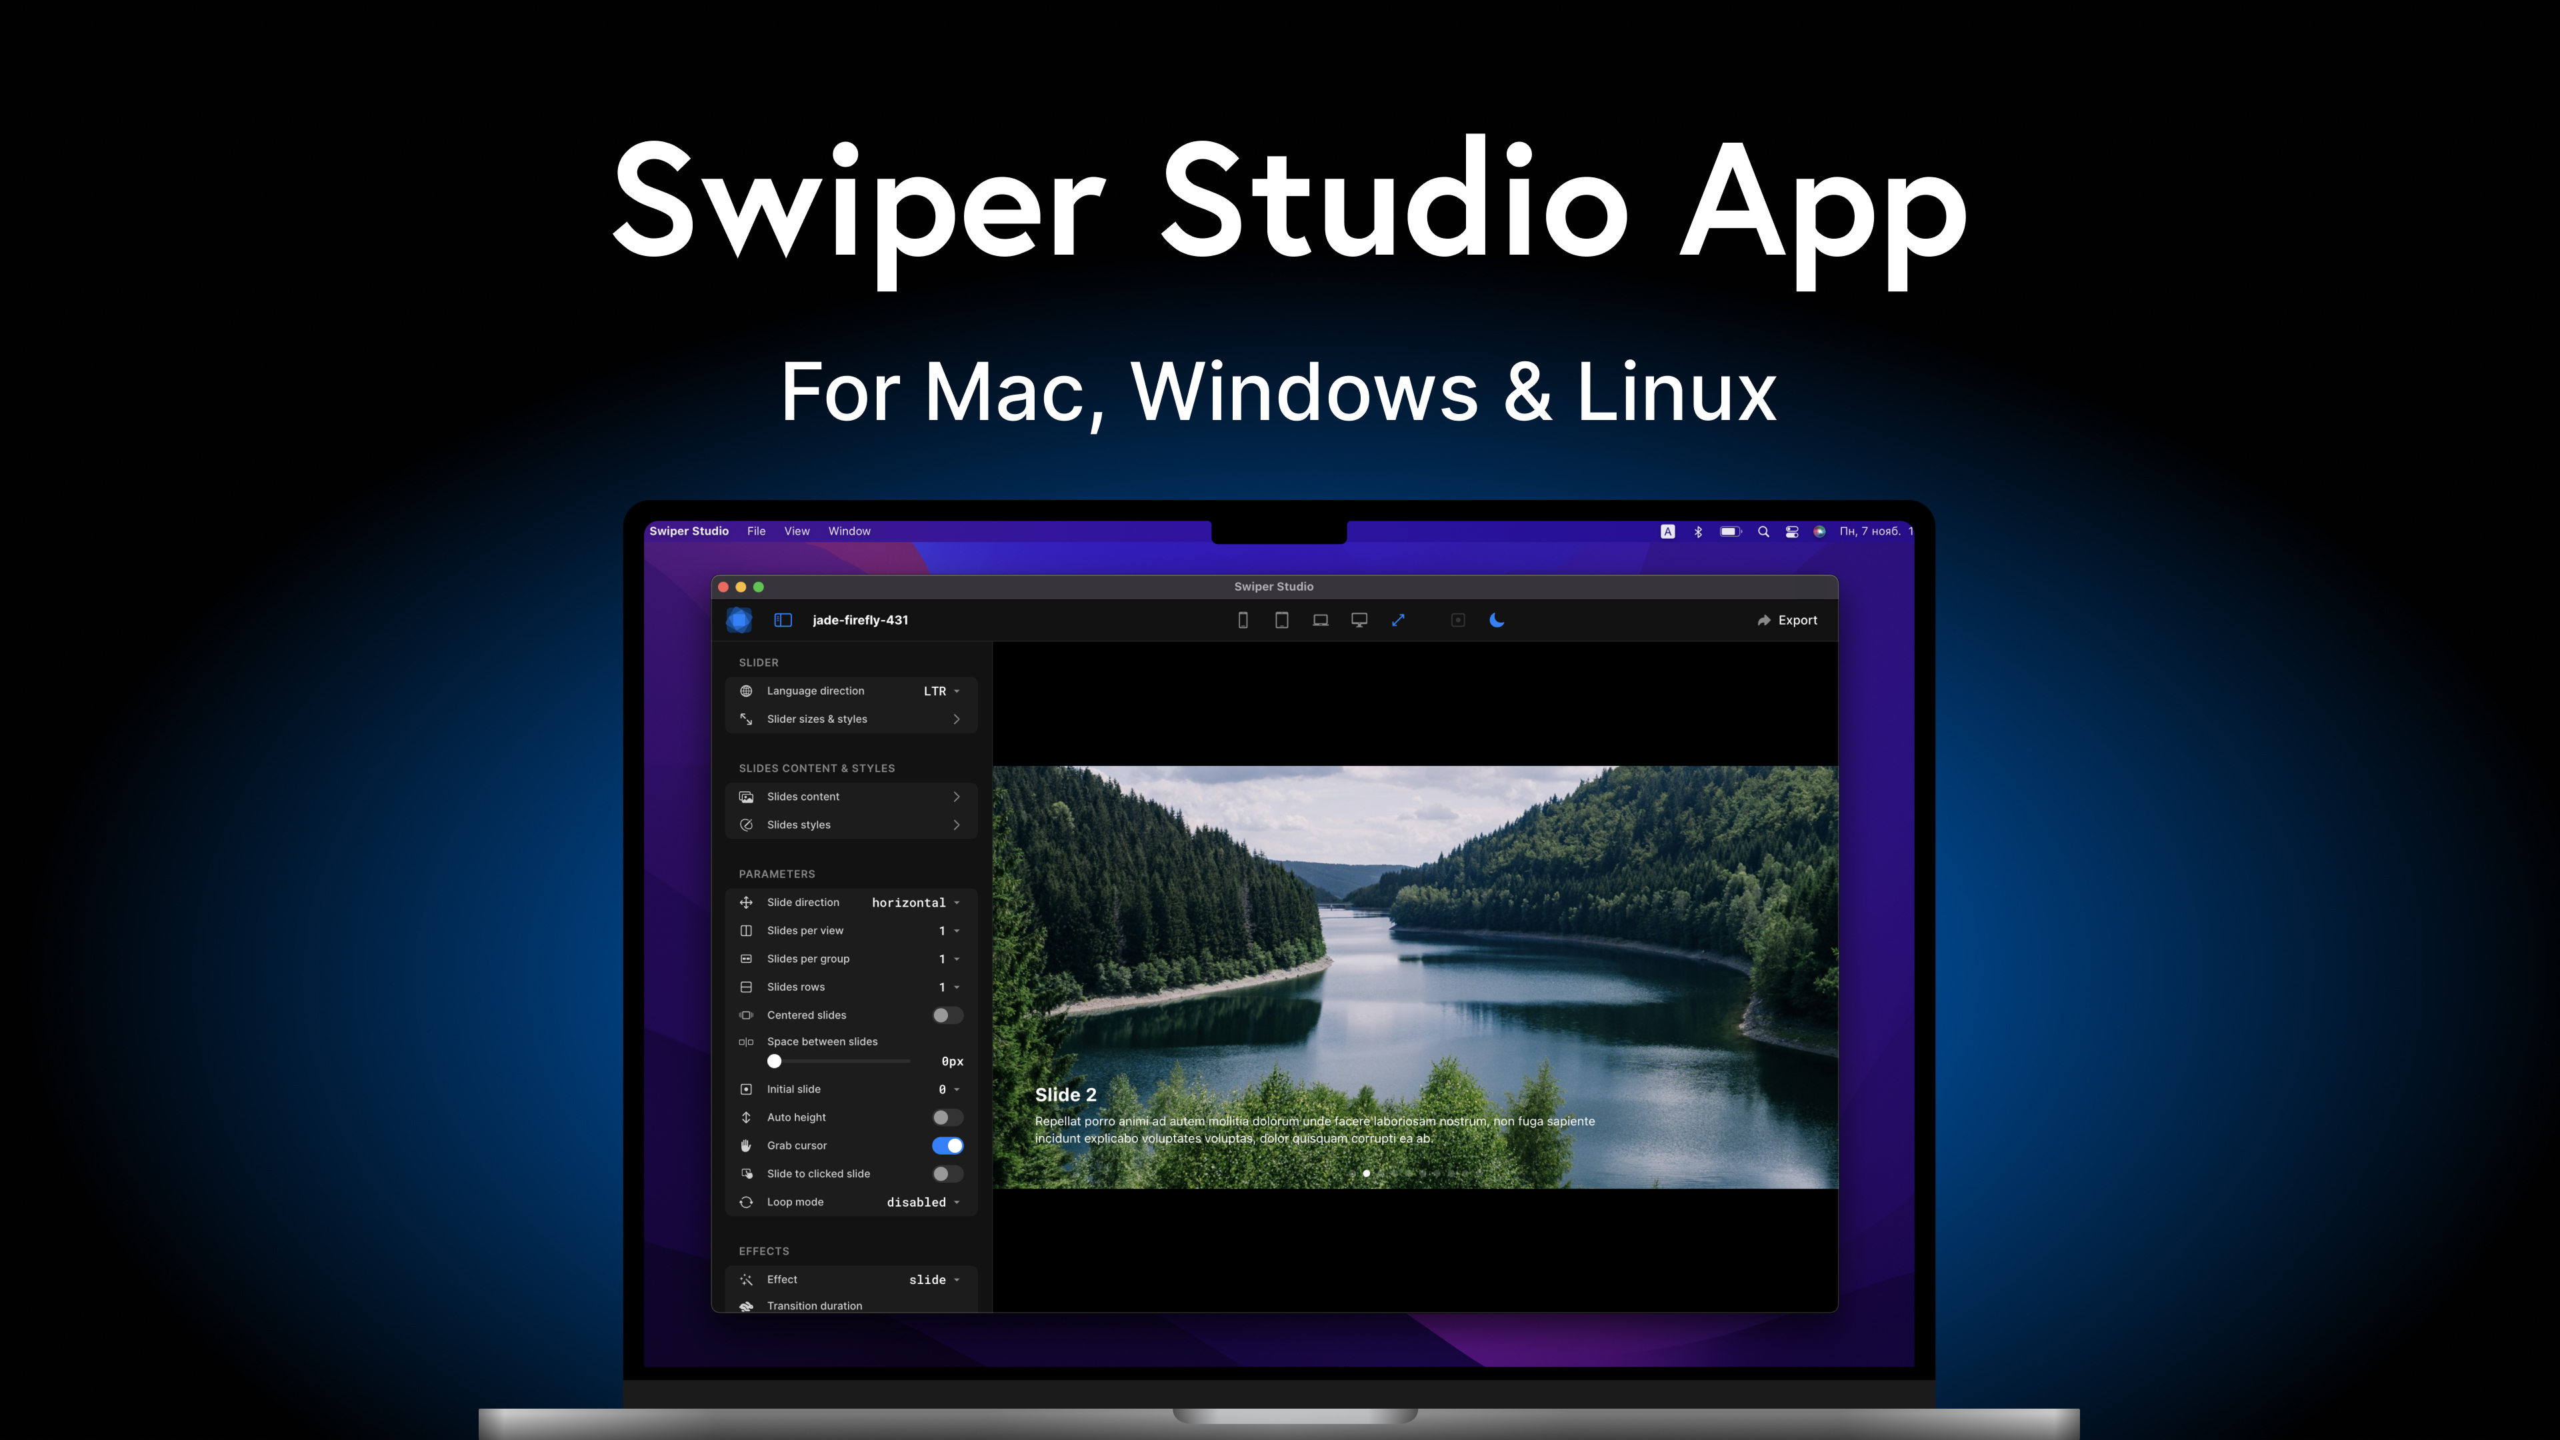Expand Slider sizes & styles chevron
The image size is (2560, 1440).
pos(956,719)
